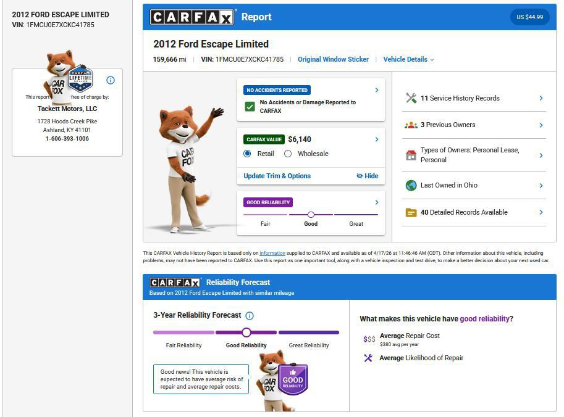This screenshot has height=417, width=564.
Task: Open the dealer info circle icon
Action: [x=111, y=80]
